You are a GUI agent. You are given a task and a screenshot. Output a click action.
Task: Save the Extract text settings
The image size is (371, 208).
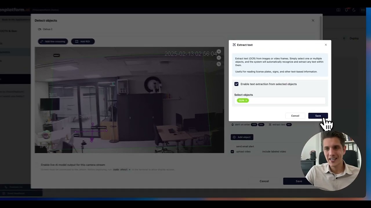[x=318, y=116]
